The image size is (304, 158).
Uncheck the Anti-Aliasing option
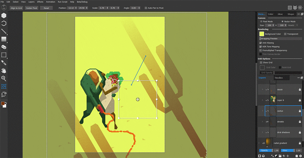(x=261, y=43)
